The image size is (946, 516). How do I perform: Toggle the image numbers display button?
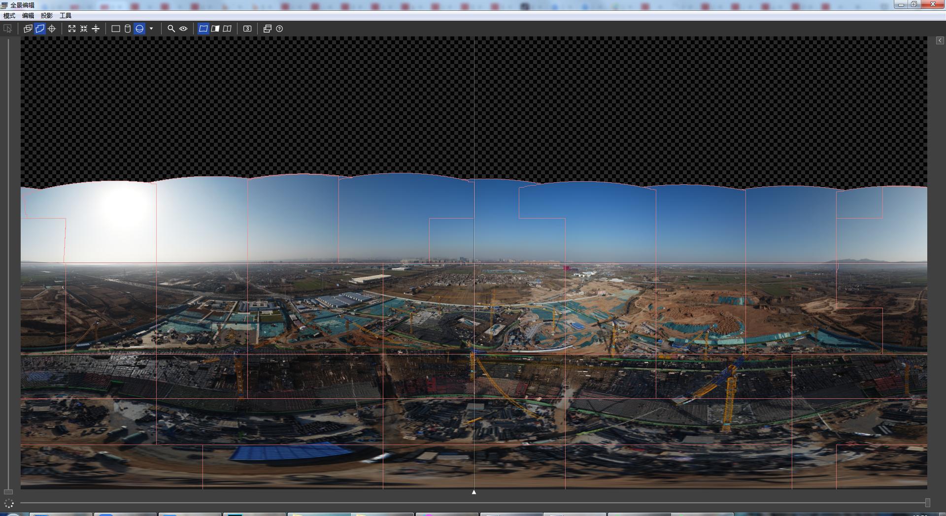[247, 29]
